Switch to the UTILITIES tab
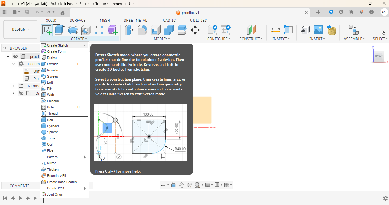389x205 pixels. click(x=198, y=21)
